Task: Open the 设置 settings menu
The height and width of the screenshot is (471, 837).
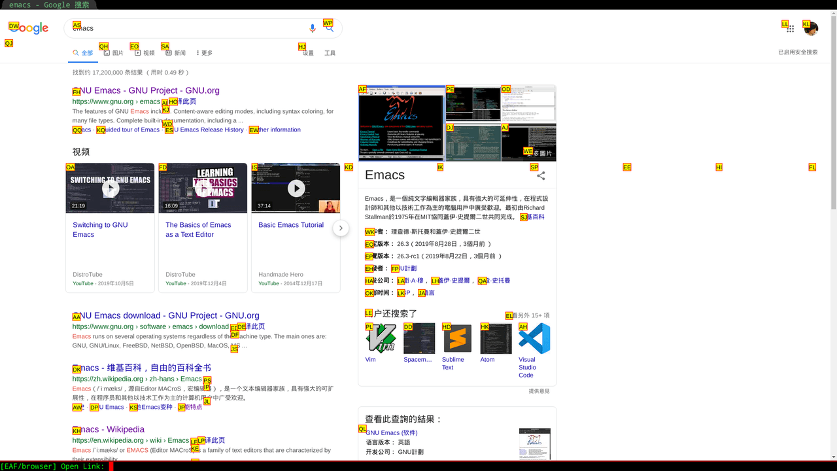Action: [308, 53]
